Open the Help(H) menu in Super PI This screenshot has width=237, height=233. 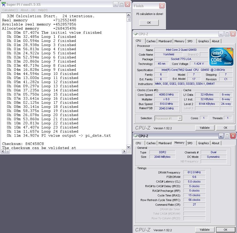point(43,10)
